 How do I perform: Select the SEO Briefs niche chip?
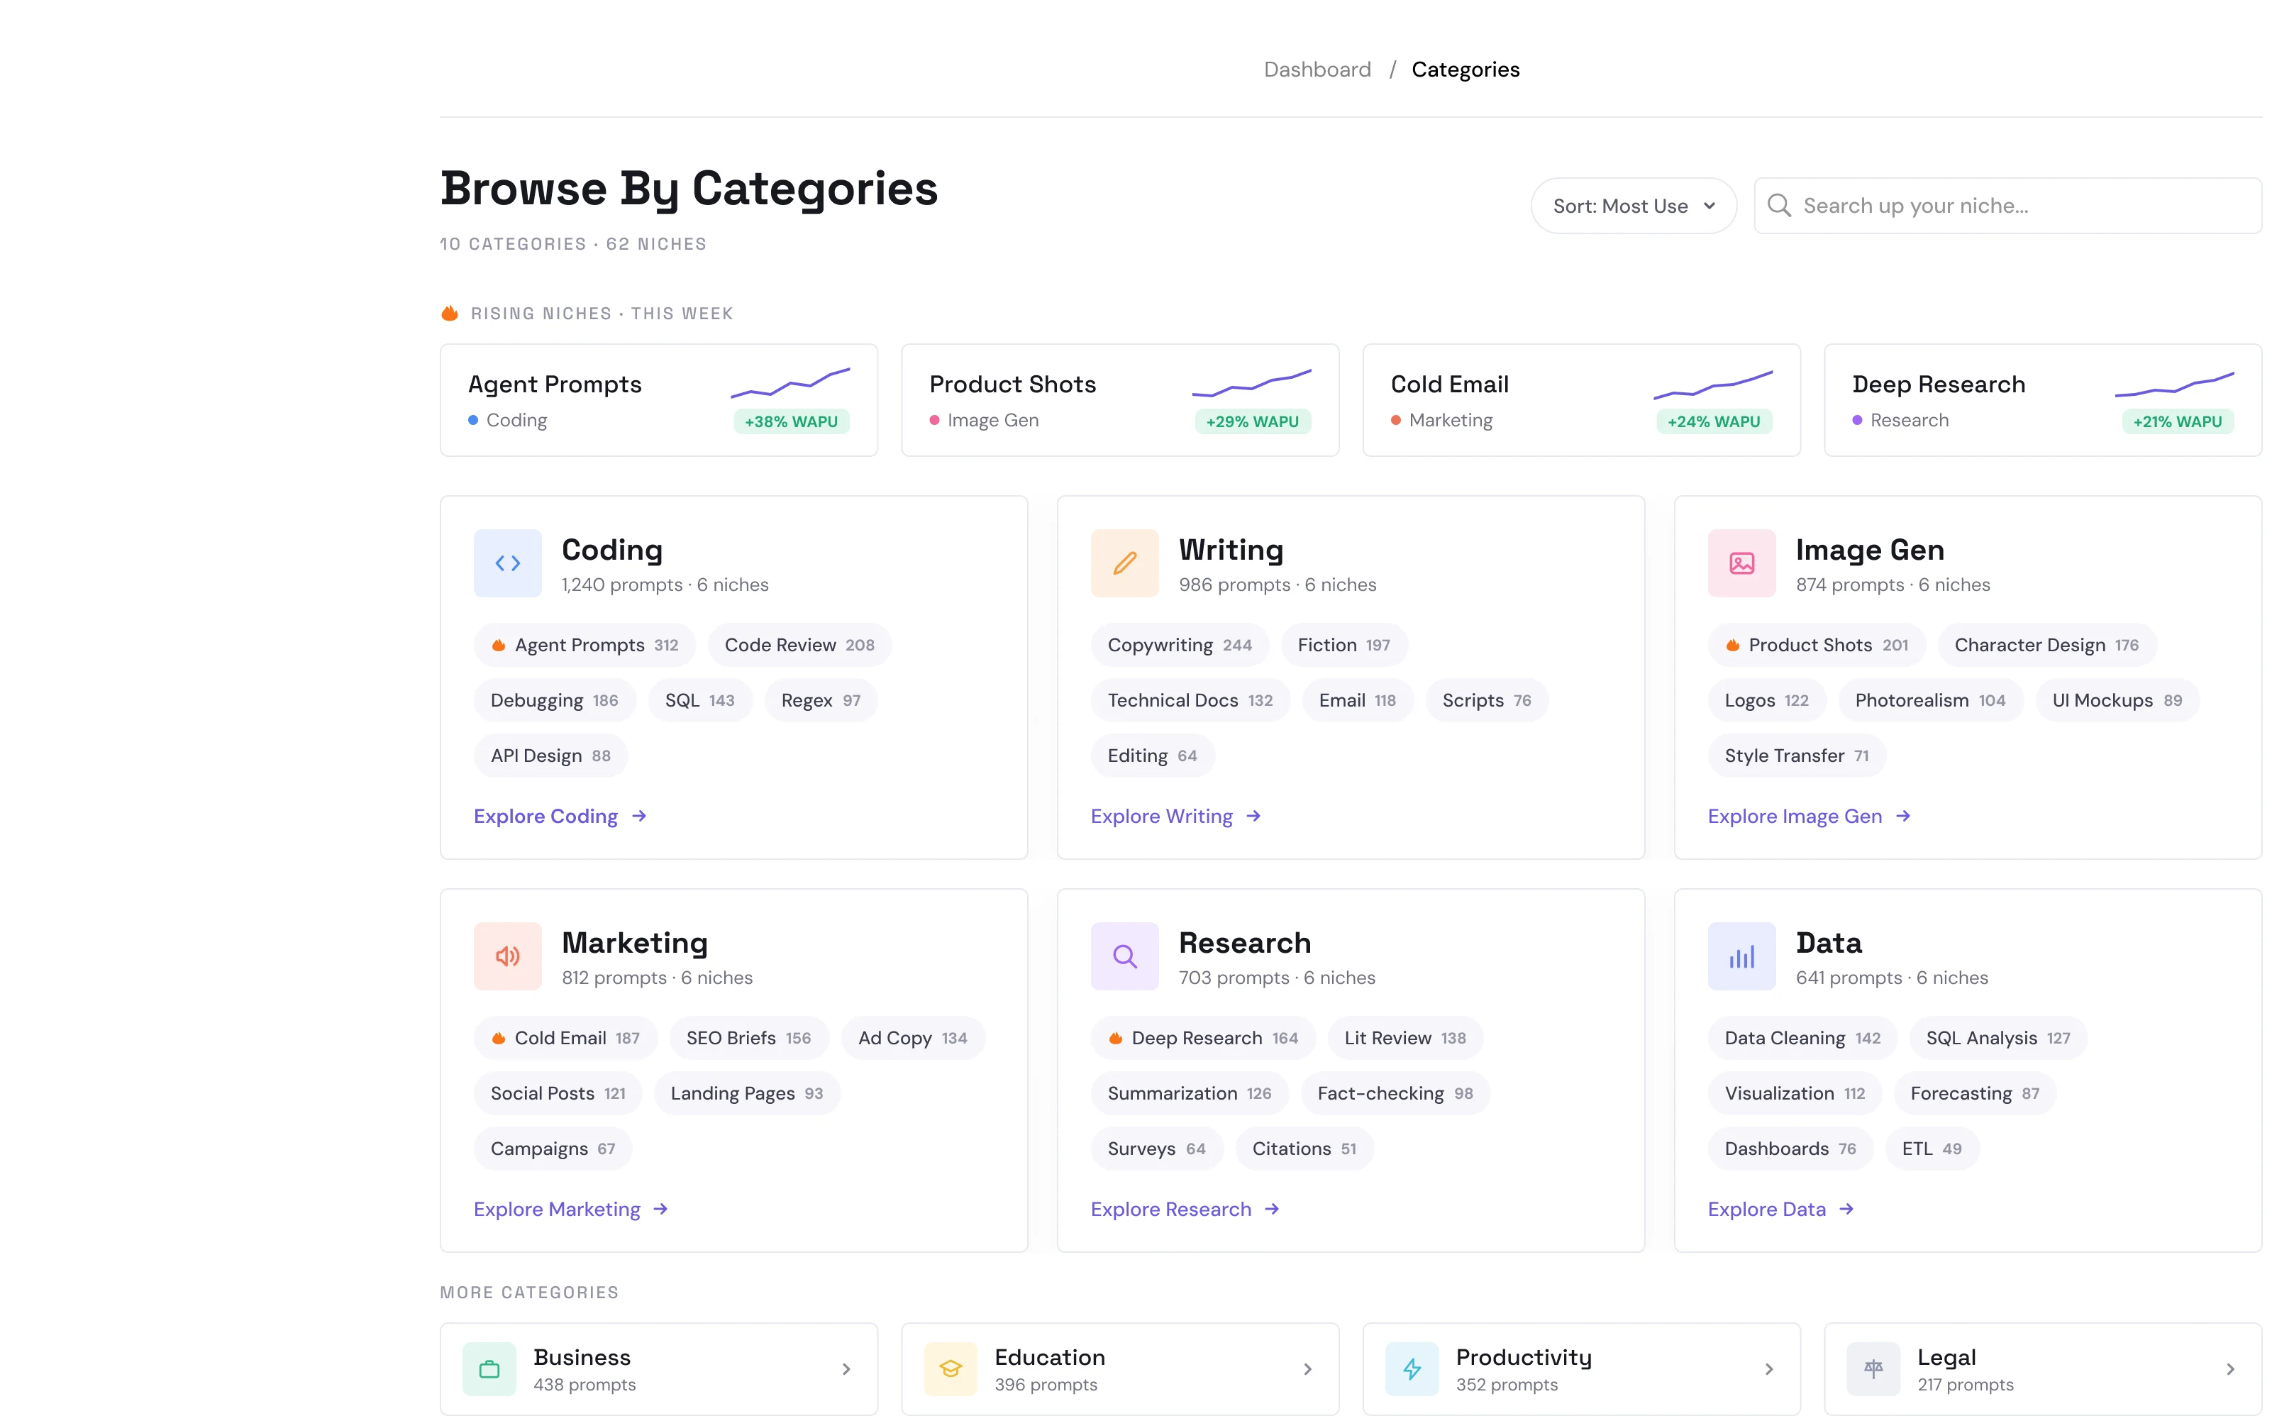coord(748,1038)
